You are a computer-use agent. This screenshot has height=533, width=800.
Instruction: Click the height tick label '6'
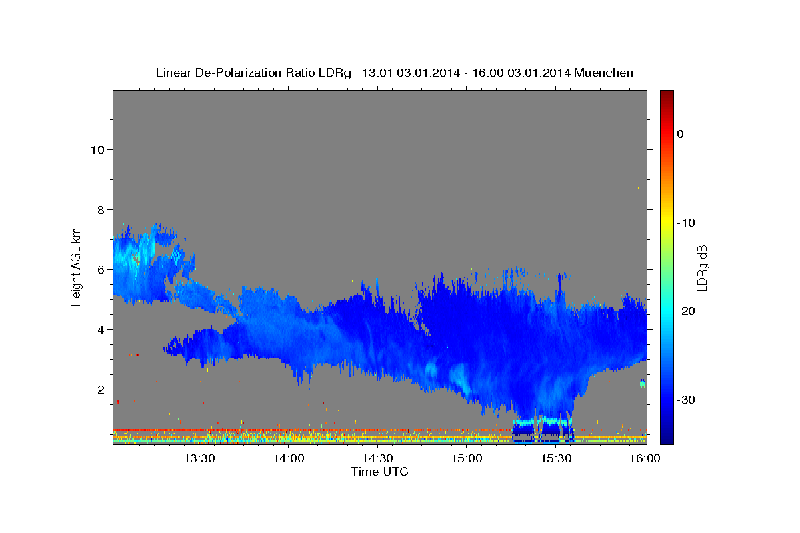[101, 270]
